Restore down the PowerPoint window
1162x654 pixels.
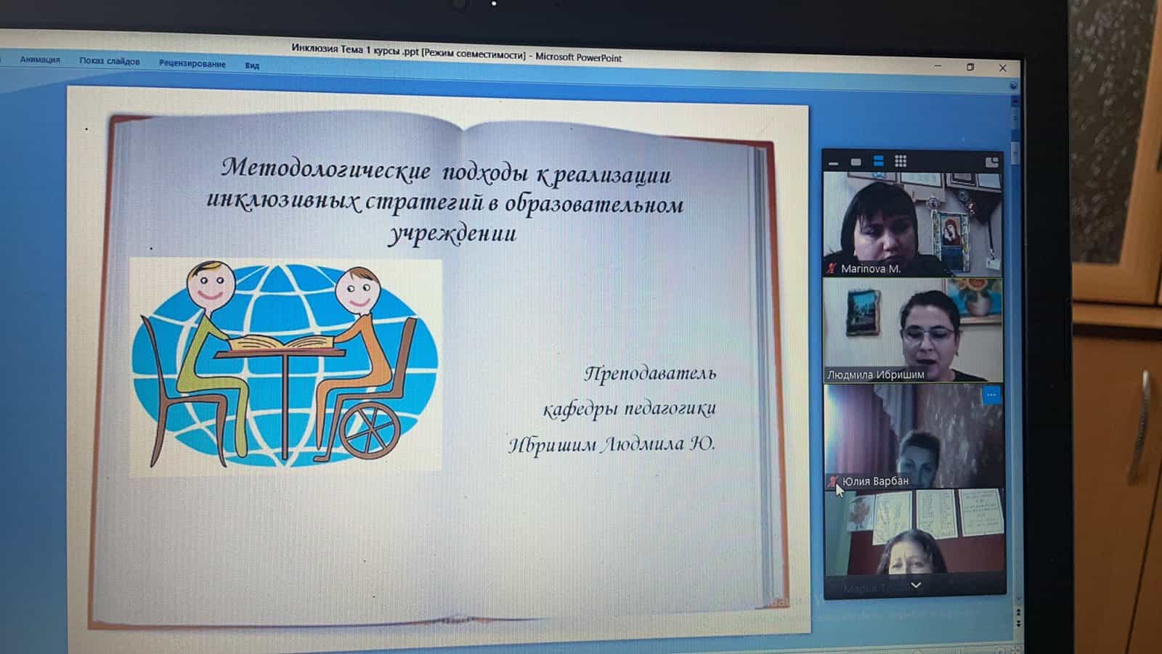(x=970, y=67)
